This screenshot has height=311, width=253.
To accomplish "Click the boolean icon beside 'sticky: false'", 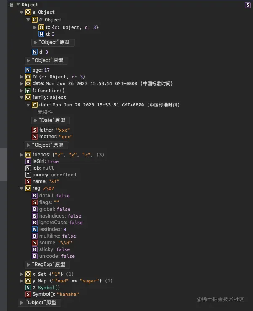I will 35,249.
